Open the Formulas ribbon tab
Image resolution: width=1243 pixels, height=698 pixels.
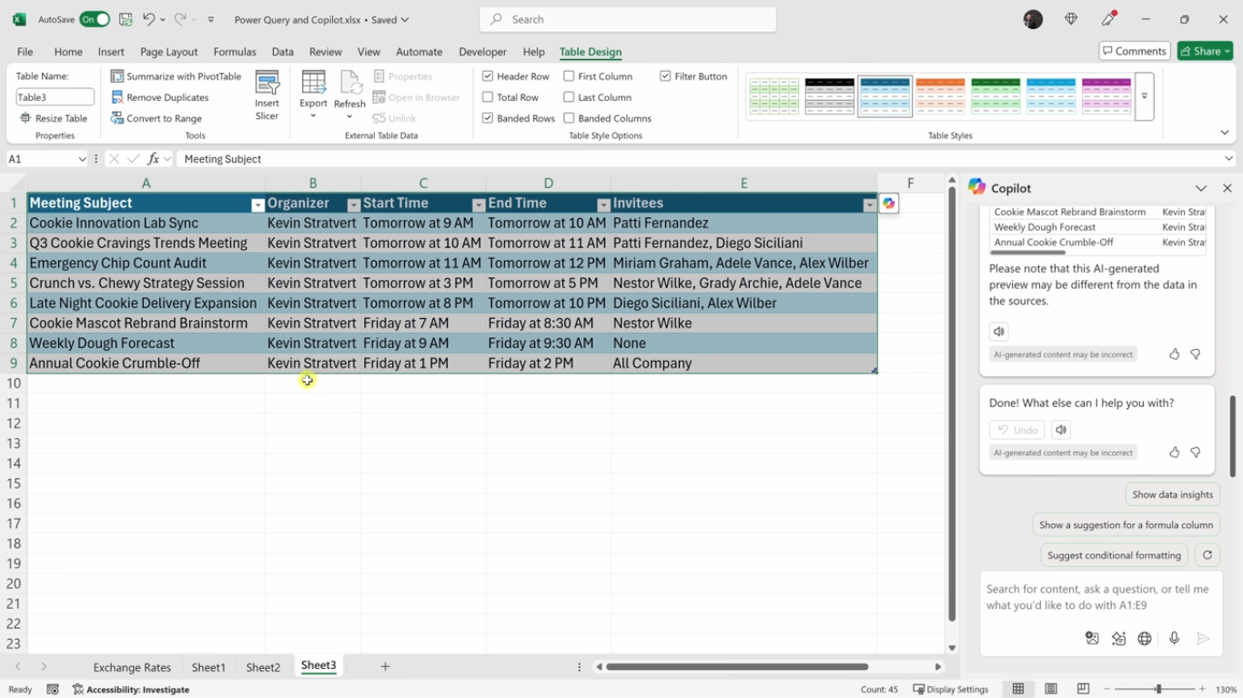click(x=235, y=52)
